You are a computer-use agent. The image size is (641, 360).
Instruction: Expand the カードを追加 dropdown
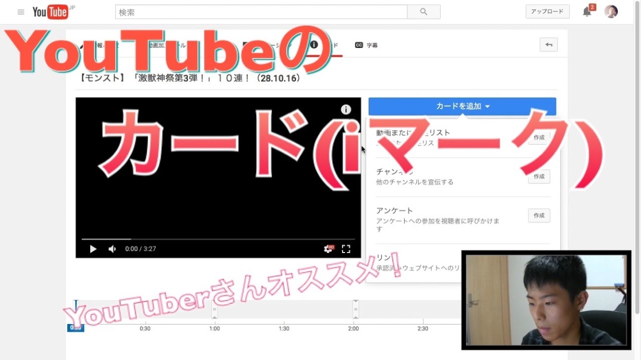pos(462,106)
